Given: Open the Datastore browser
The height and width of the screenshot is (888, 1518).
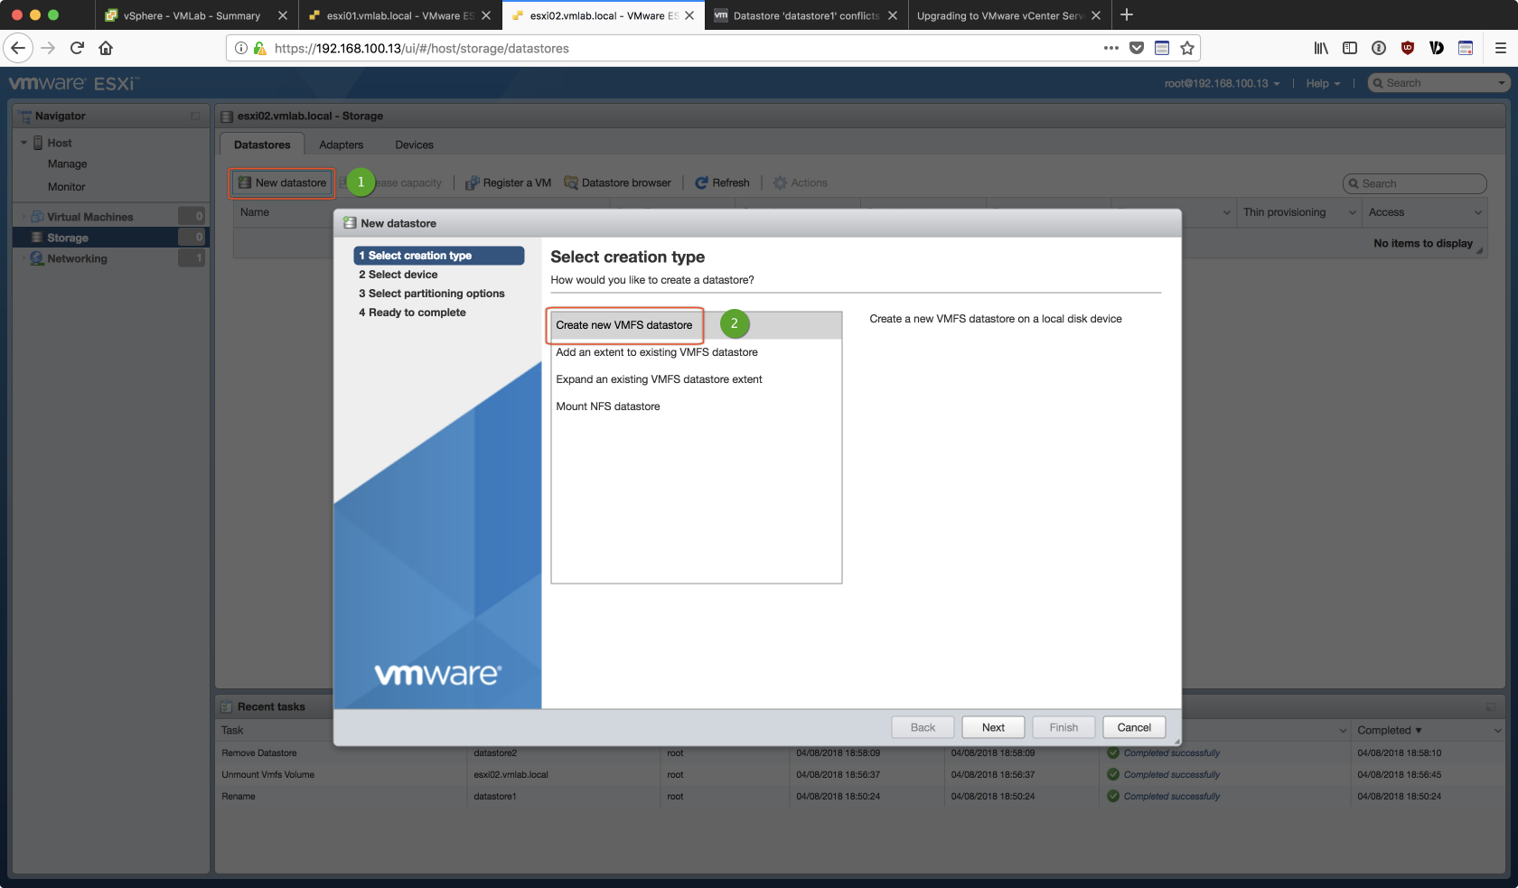Looking at the screenshot, I should (x=618, y=182).
